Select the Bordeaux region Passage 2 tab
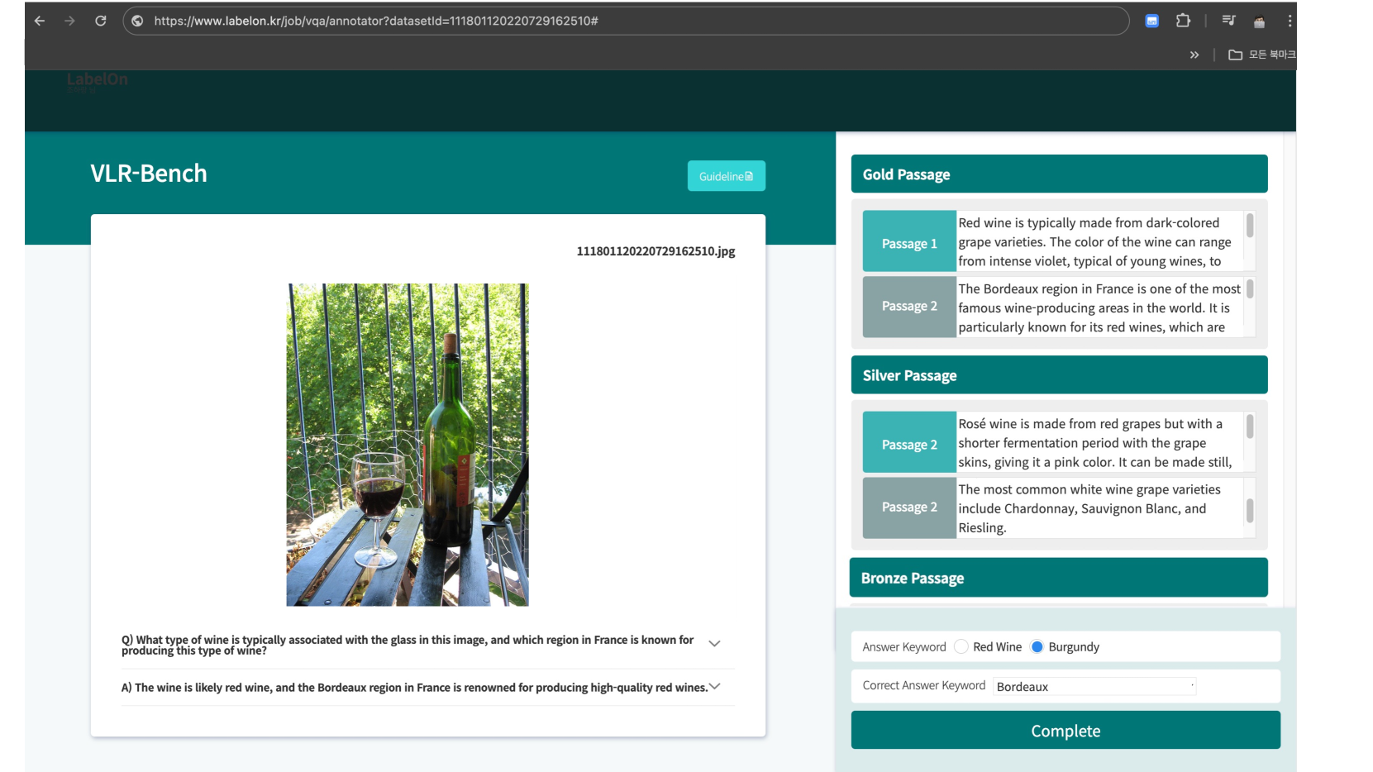 [909, 307]
